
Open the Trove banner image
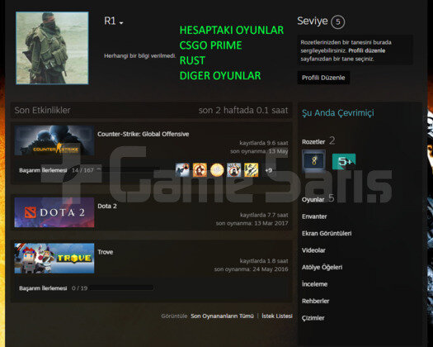54,258
